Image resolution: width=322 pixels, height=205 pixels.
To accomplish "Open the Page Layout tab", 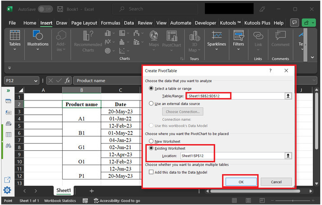I will click(x=84, y=23).
